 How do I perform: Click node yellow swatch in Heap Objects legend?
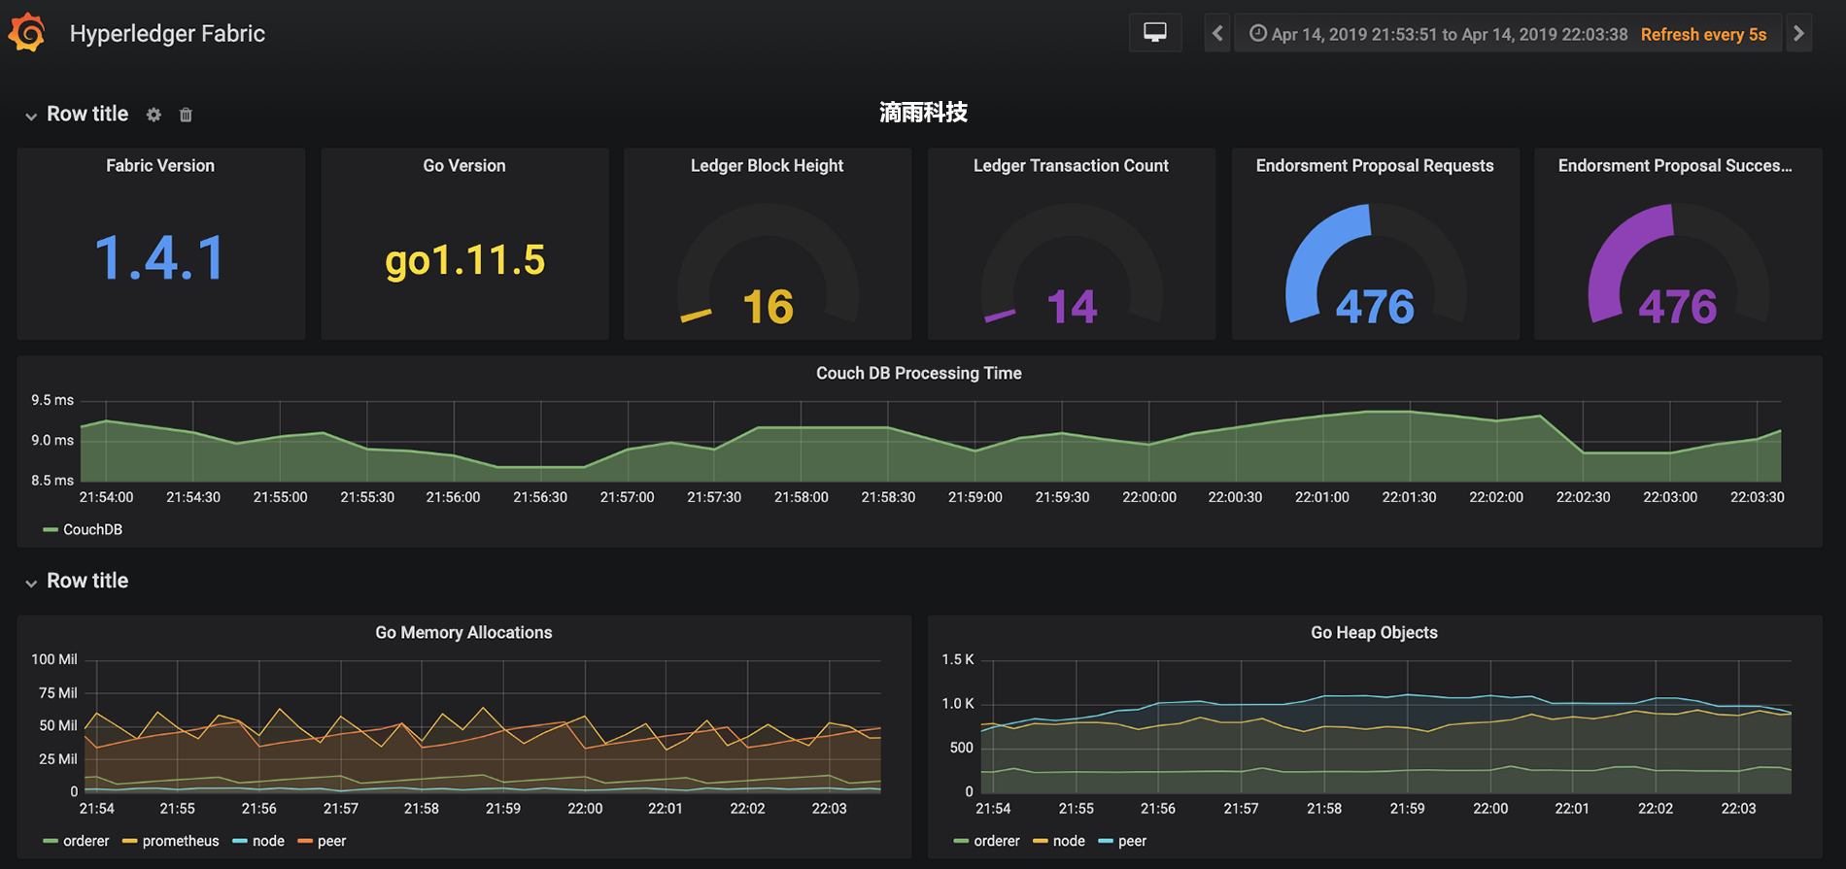(x=1041, y=842)
